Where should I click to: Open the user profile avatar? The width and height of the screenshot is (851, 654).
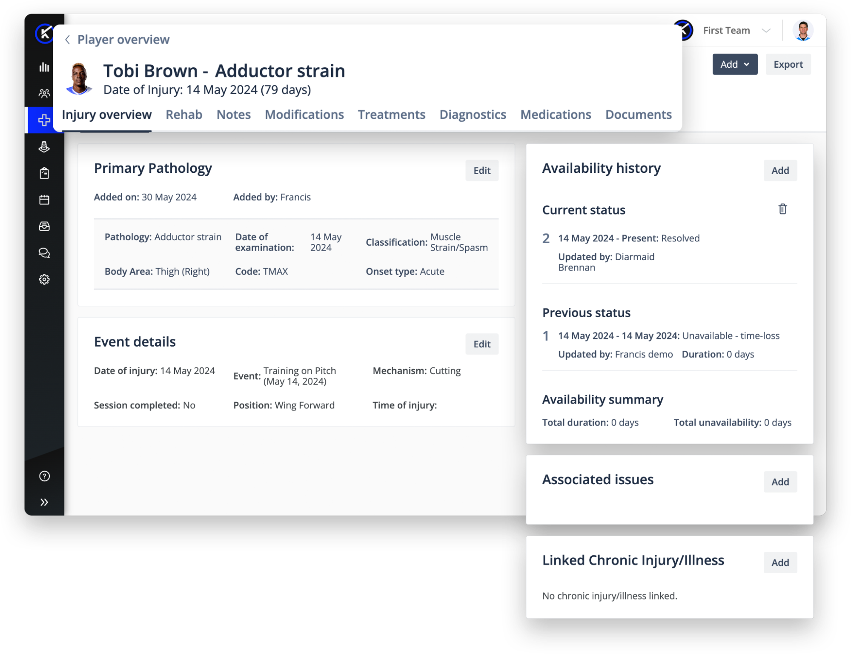pyautogui.click(x=803, y=31)
